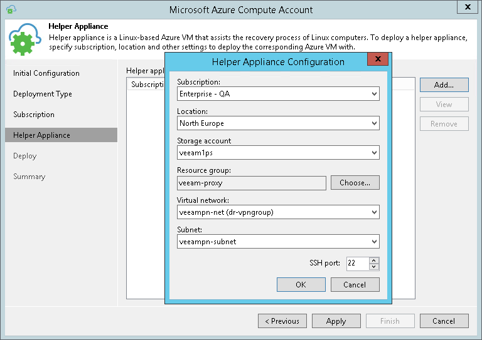The height and width of the screenshot is (340, 482).
Task: Cancel the Helper Appliance Configuration dialog
Action: 355,285
